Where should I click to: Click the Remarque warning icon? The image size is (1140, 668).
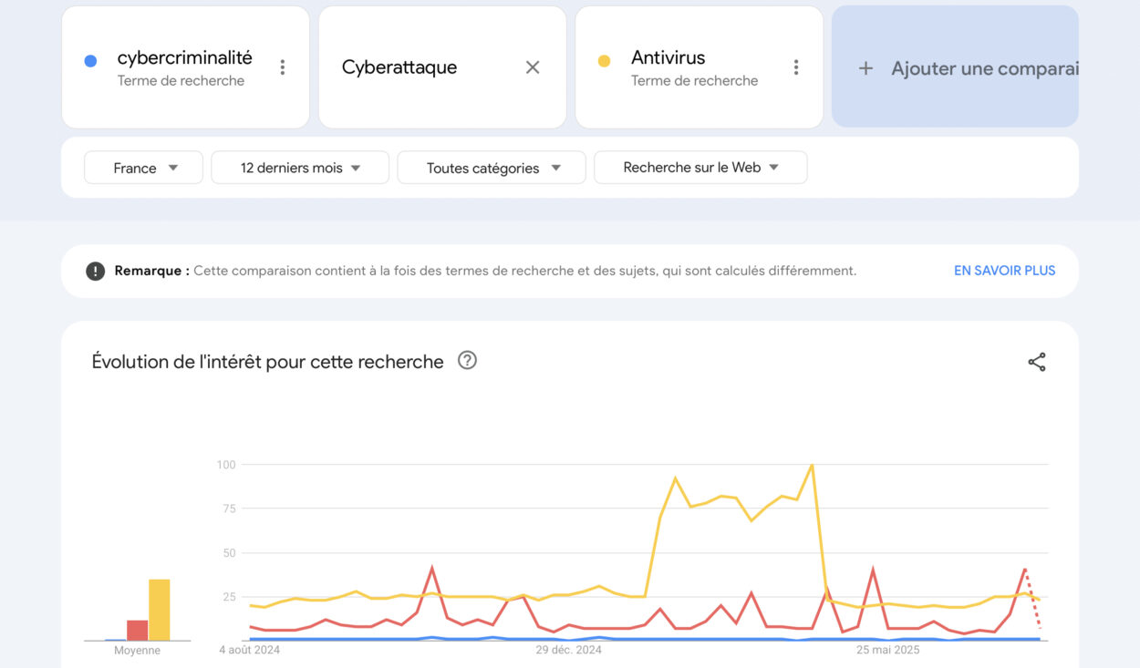pyautogui.click(x=96, y=271)
